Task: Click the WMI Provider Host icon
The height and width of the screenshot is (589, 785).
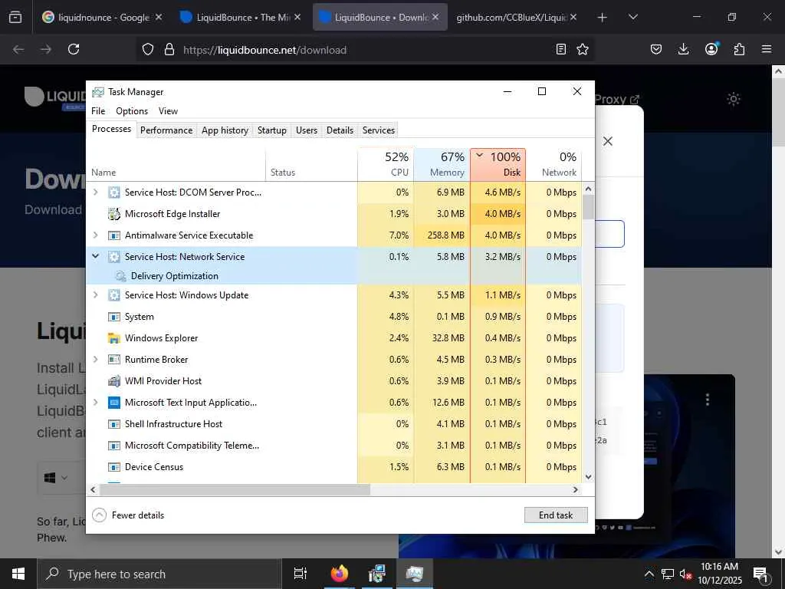Action: [114, 381]
